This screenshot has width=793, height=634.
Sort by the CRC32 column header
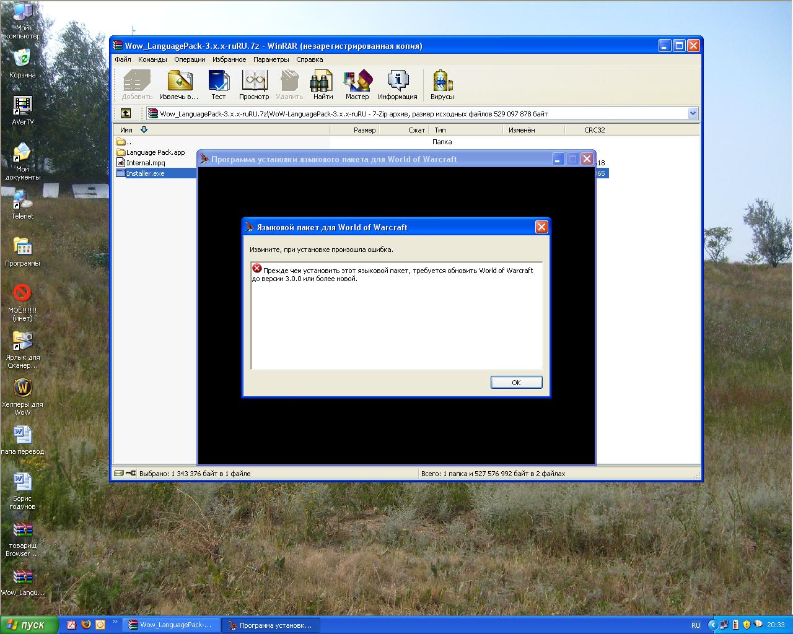coord(586,130)
